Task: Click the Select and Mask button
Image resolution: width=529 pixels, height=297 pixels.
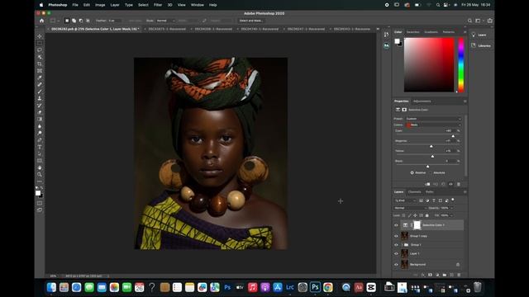Action: (251, 21)
